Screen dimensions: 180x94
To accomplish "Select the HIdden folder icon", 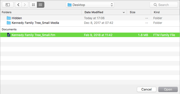I will [9, 18].
